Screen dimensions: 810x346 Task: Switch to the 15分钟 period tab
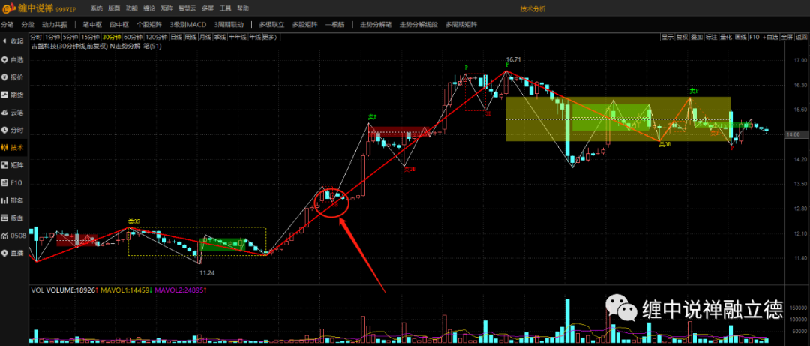[x=91, y=37]
